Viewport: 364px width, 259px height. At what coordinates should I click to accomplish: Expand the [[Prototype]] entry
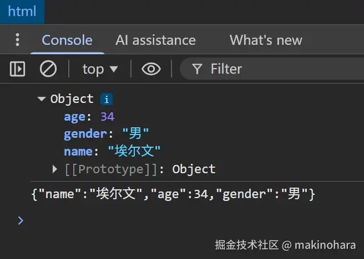(55, 169)
